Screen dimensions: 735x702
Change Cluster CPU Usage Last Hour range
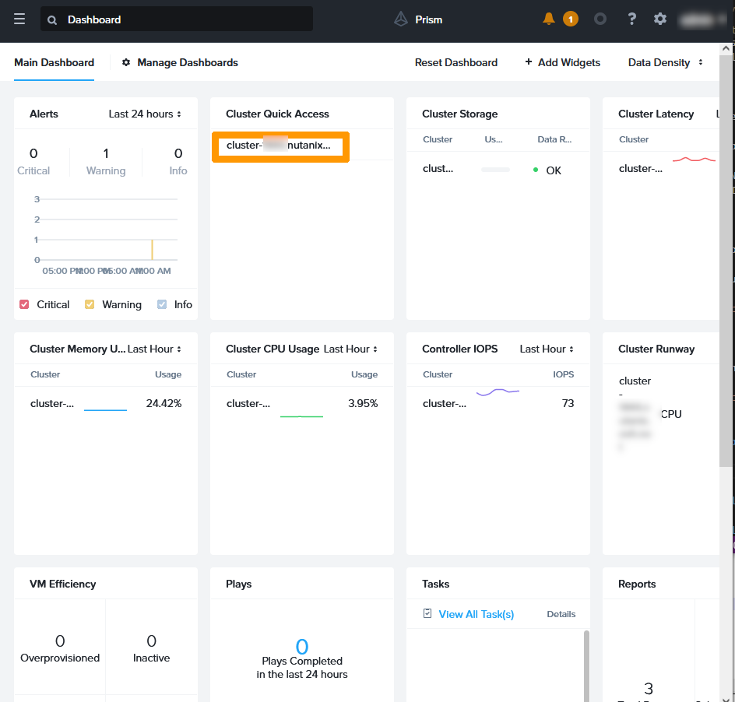350,349
